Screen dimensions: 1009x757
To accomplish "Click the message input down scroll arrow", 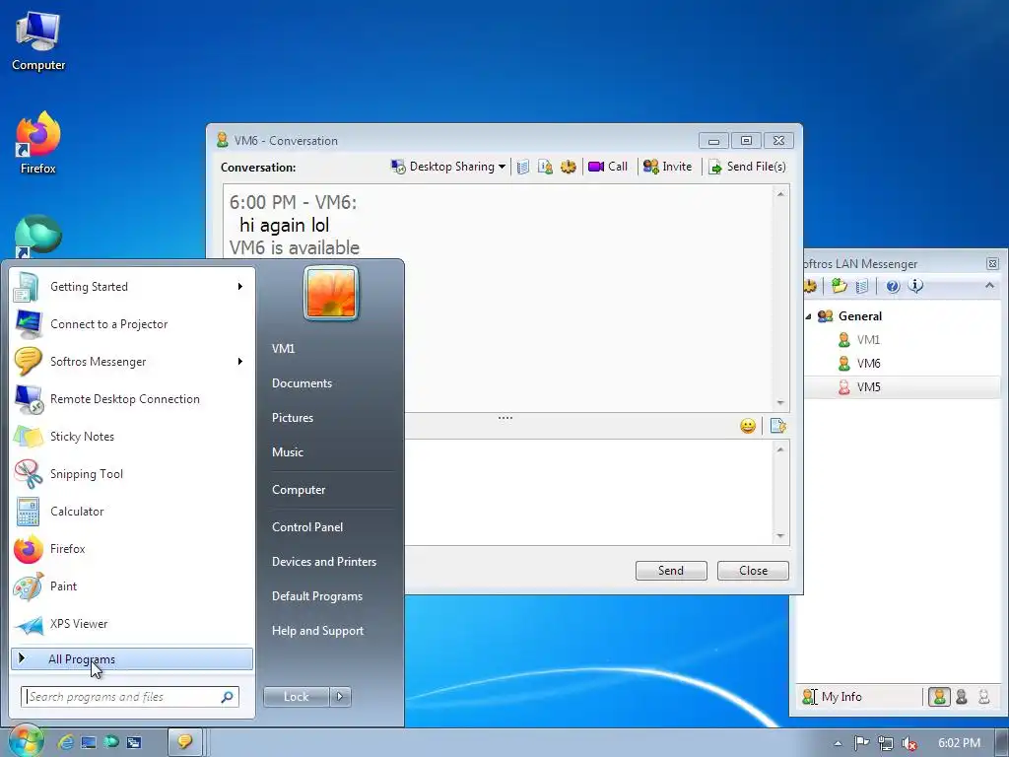I will (780, 536).
